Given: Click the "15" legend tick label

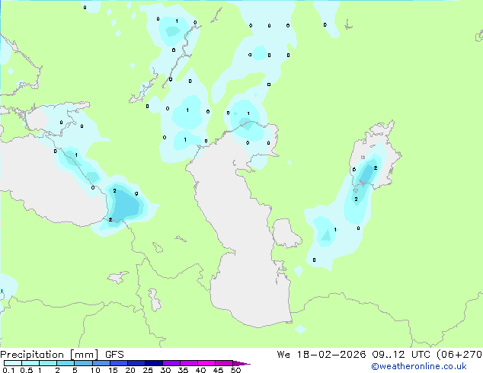Looking at the screenshot, I should click(113, 370).
